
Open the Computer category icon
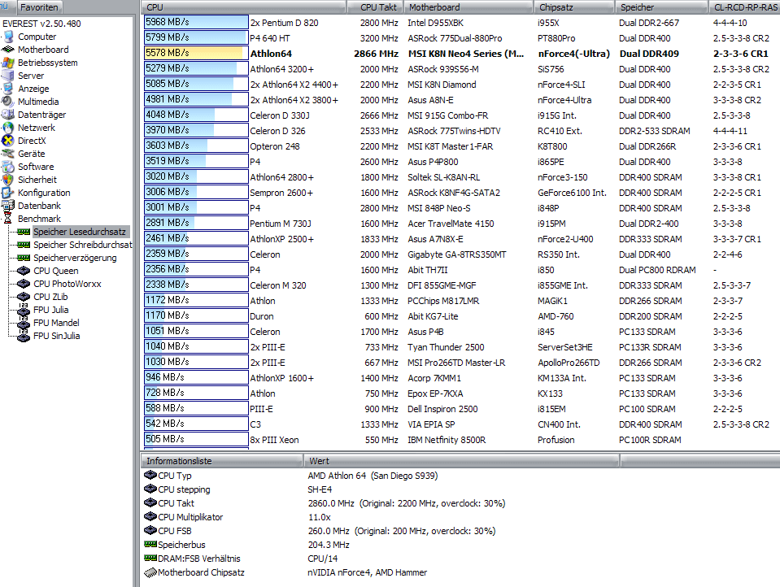(8, 37)
